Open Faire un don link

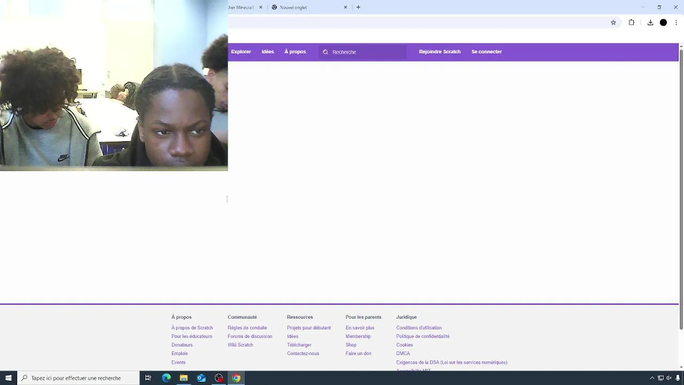click(358, 353)
